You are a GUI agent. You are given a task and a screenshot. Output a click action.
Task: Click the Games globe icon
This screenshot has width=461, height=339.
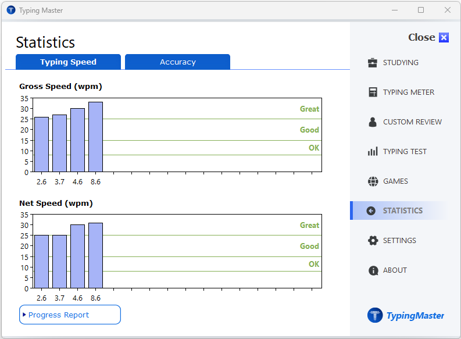(373, 181)
